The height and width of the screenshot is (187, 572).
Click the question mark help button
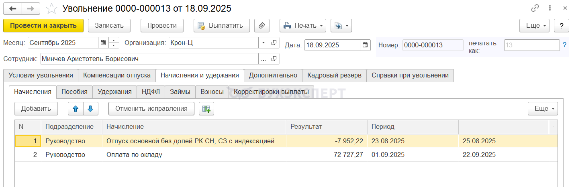tap(561, 26)
